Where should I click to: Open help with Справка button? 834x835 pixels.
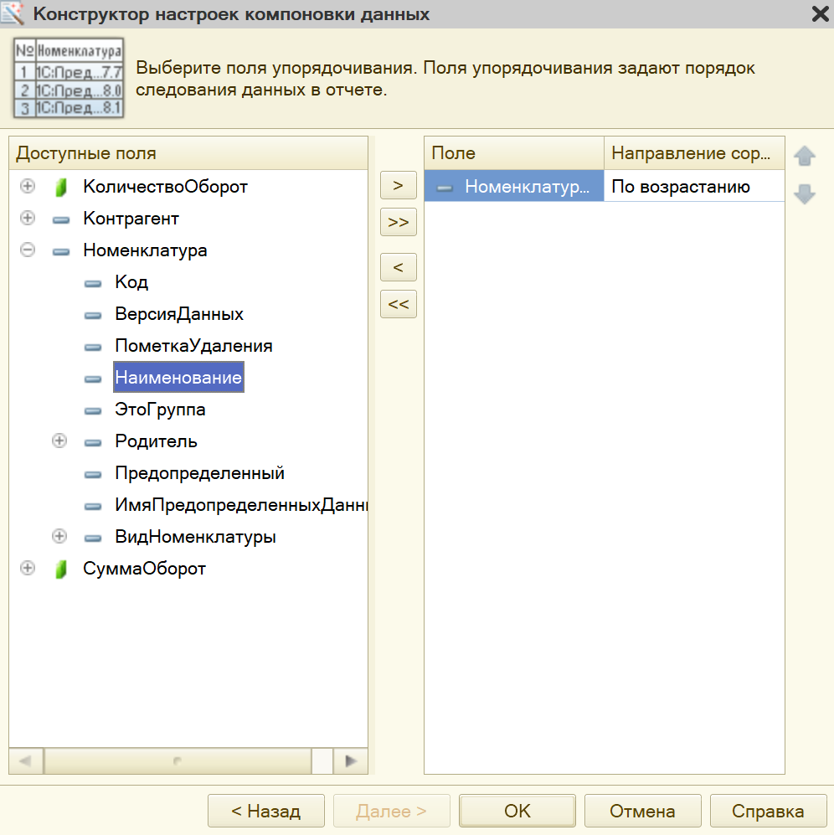(768, 811)
